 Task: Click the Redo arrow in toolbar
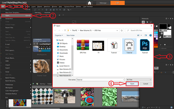(x=42, y=10)
